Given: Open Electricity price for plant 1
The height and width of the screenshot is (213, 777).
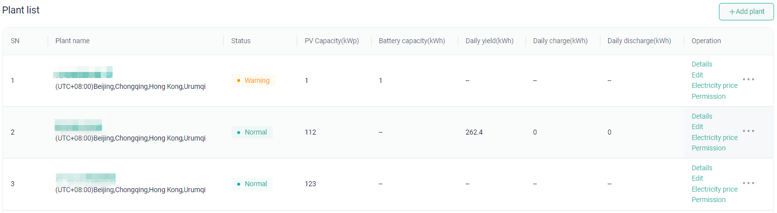Looking at the screenshot, I should pyautogui.click(x=714, y=85).
